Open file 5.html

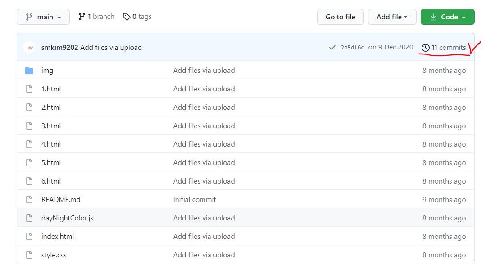[x=51, y=163]
